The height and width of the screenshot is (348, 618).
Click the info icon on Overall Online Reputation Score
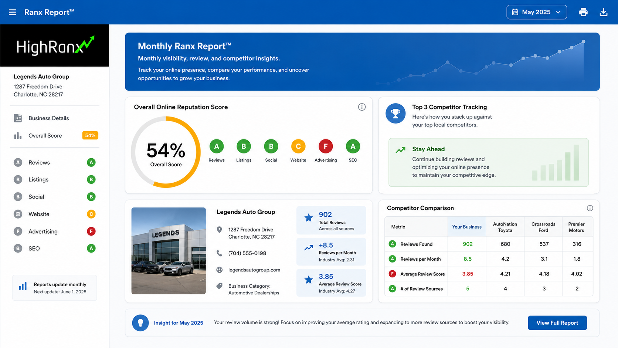click(x=362, y=107)
